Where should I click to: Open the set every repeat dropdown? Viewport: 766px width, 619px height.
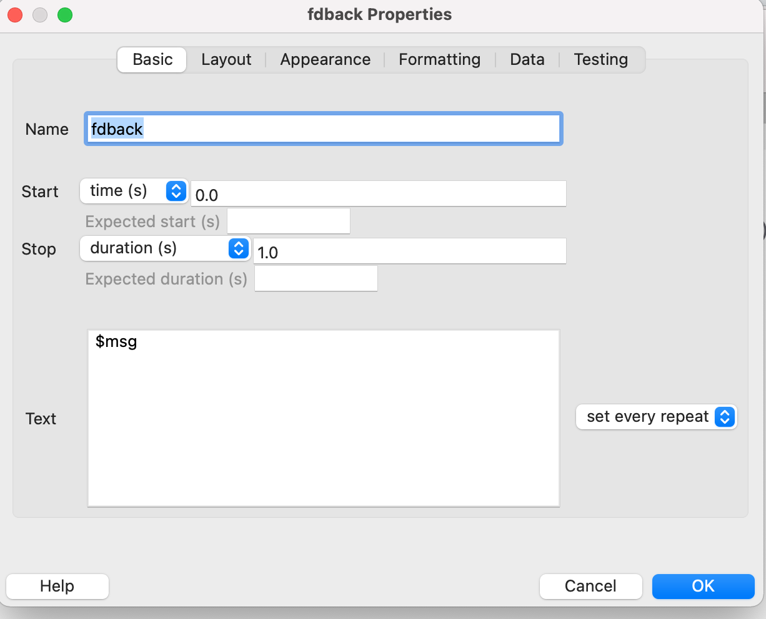click(657, 417)
